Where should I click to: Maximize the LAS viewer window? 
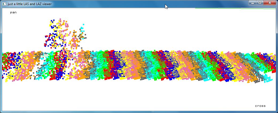tap(260, 3)
